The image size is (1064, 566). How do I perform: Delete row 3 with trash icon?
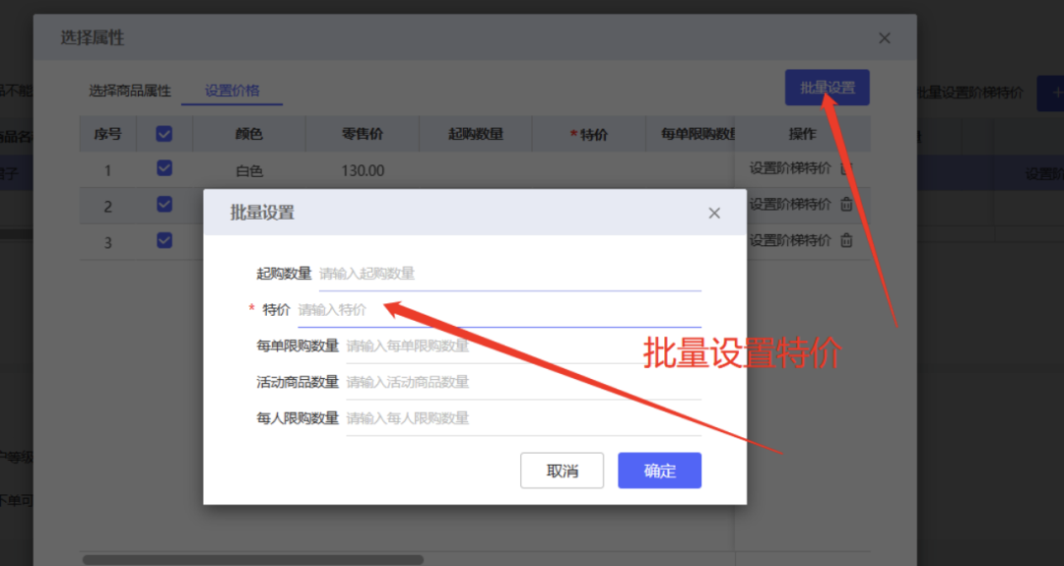coord(846,240)
